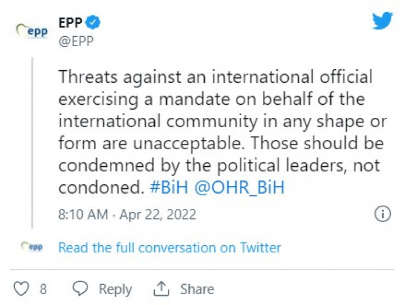This screenshot has height=305, width=405.
Task: Click the like count of 8
Action: click(43, 289)
